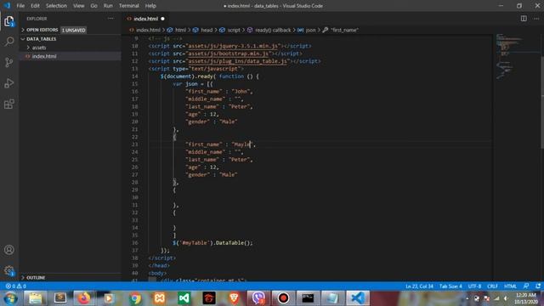Click the unsaved dot on index.html tab
The width and height of the screenshot is (544, 306).
pyautogui.click(x=162, y=19)
